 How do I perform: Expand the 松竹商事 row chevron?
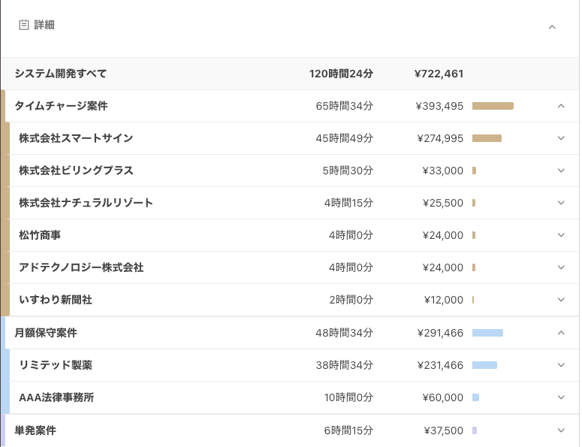(x=561, y=235)
